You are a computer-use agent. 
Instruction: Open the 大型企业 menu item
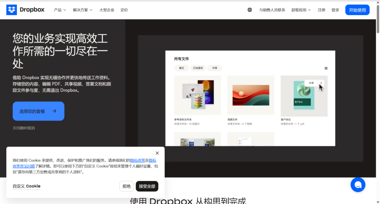pyautogui.click(x=107, y=10)
